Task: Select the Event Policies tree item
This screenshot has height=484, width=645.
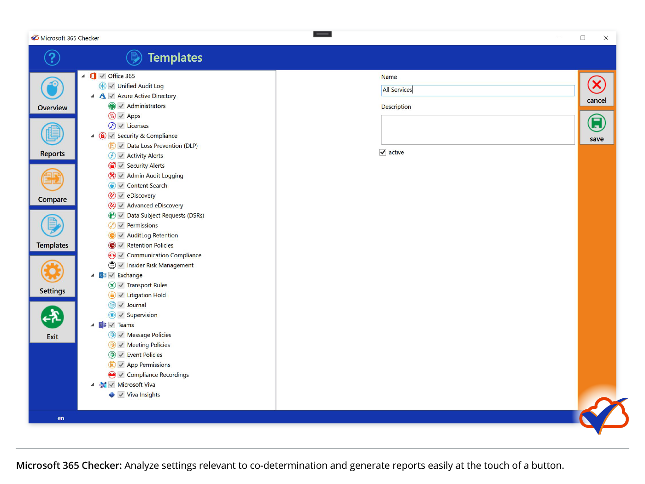Action: click(x=145, y=355)
